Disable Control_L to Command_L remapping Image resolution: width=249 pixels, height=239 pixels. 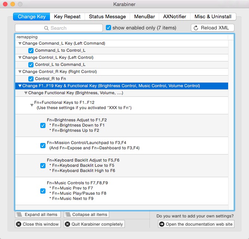[31, 64]
